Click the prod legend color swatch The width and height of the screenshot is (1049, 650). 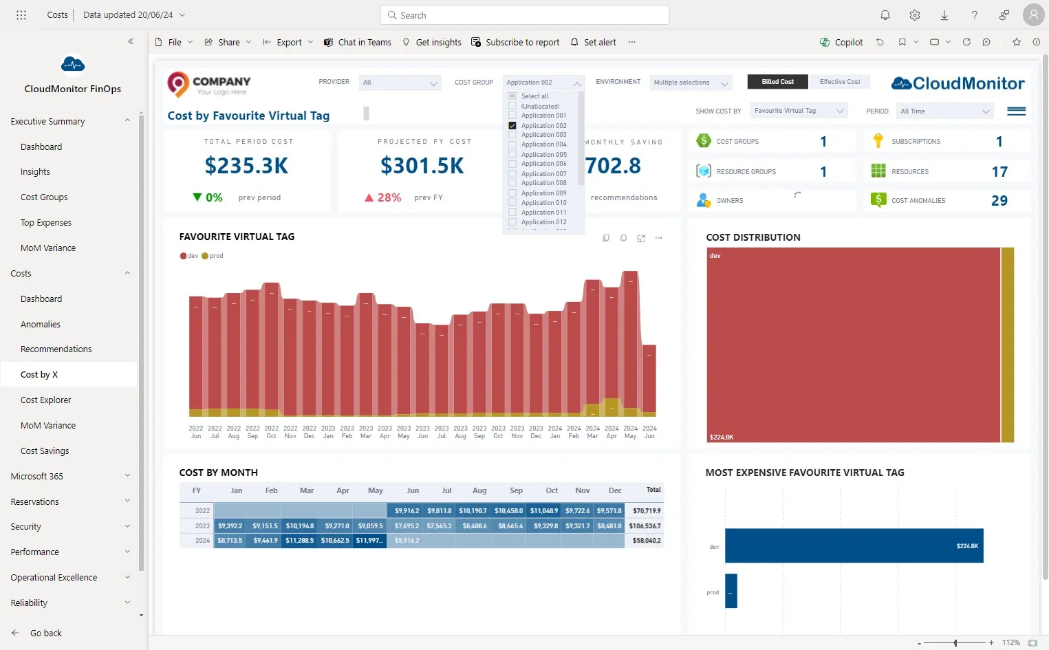205,256
